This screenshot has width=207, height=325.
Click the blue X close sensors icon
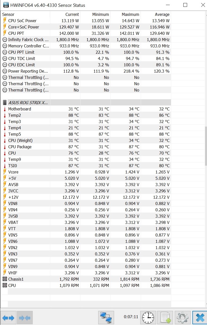[x=200, y=317]
